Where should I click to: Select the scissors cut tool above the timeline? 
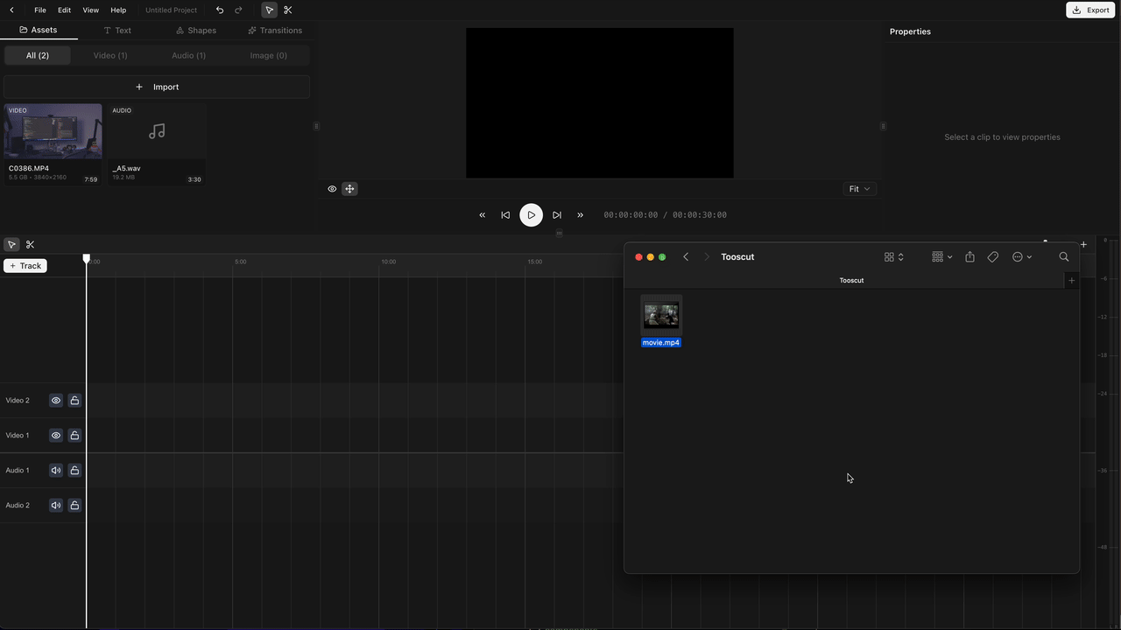30,244
